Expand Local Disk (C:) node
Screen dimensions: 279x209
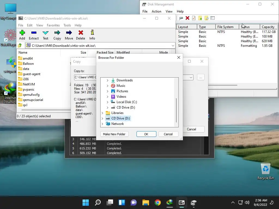click(x=107, y=102)
